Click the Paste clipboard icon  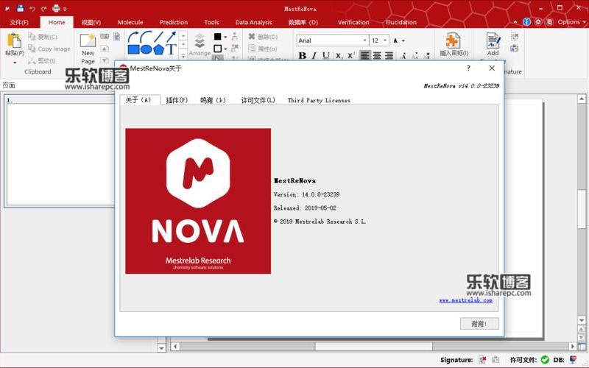tap(14, 40)
